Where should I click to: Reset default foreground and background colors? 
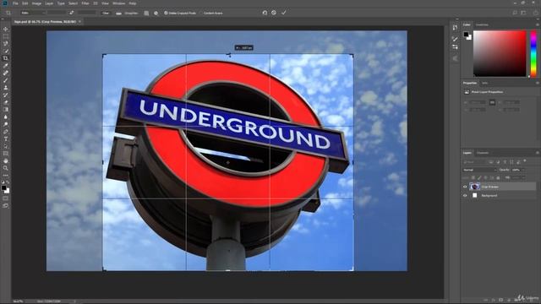pos(3,182)
